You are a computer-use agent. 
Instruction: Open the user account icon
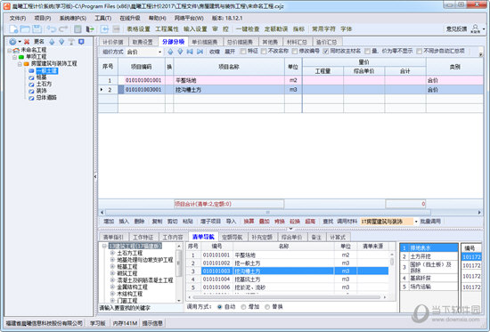(476, 28)
